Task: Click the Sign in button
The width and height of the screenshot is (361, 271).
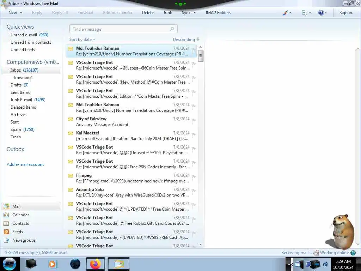Action: [345, 13]
